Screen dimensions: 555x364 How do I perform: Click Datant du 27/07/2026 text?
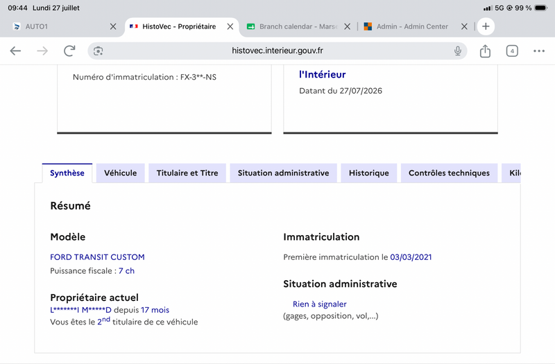[x=341, y=91]
